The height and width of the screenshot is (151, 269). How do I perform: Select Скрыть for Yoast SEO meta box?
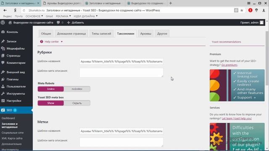point(77,103)
